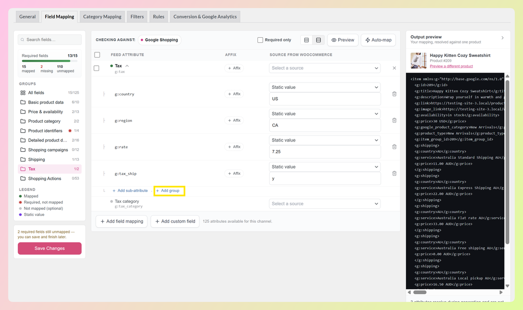Click the required fields progress bar
This screenshot has width=523, height=310.
50,61
